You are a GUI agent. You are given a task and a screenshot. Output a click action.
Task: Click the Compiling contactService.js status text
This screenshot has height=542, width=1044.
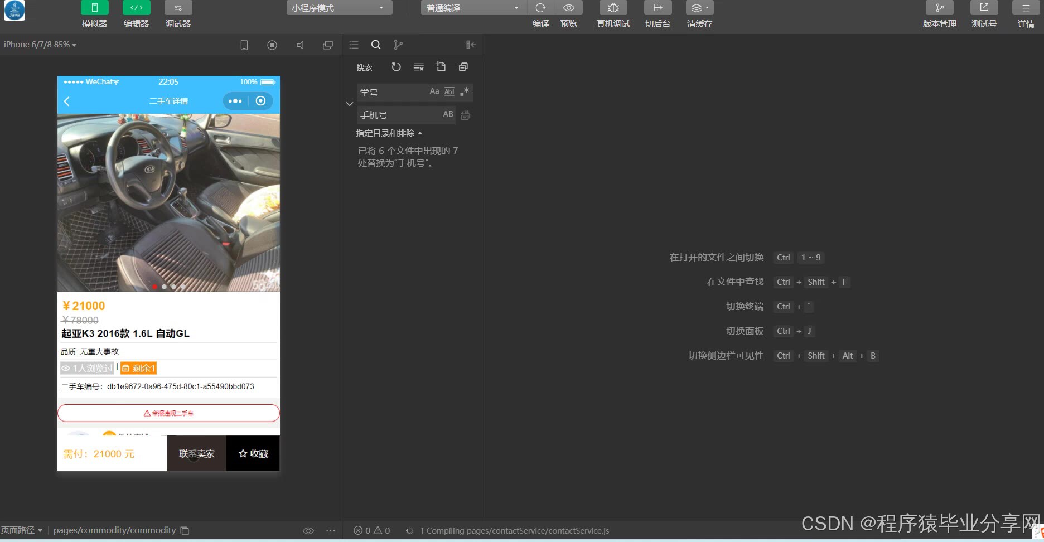pyautogui.click(x=514, y=531)
